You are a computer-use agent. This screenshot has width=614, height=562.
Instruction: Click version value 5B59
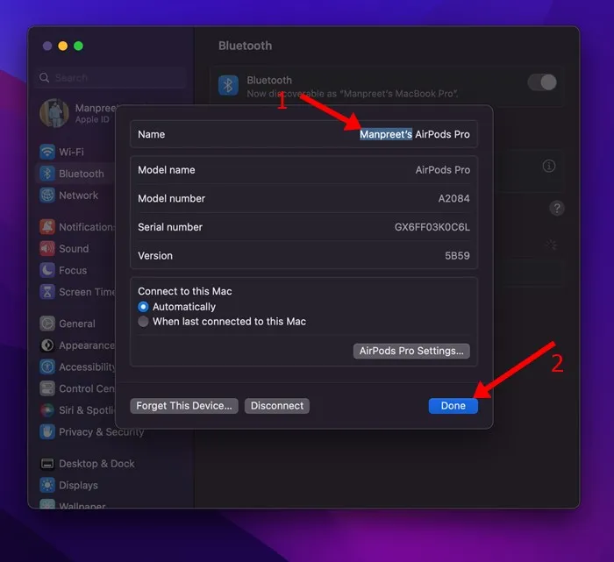point(457,255)
